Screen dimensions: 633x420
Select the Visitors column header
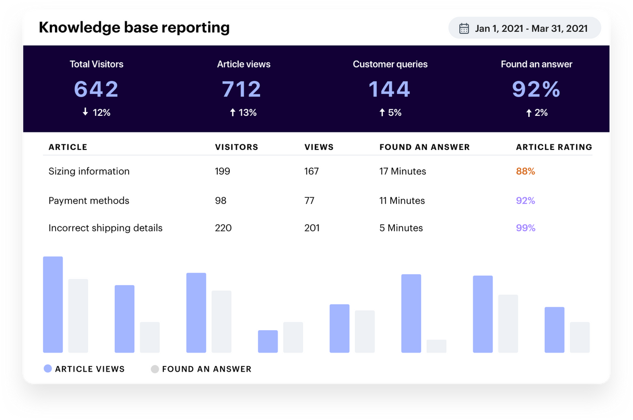tap(237, 147)
